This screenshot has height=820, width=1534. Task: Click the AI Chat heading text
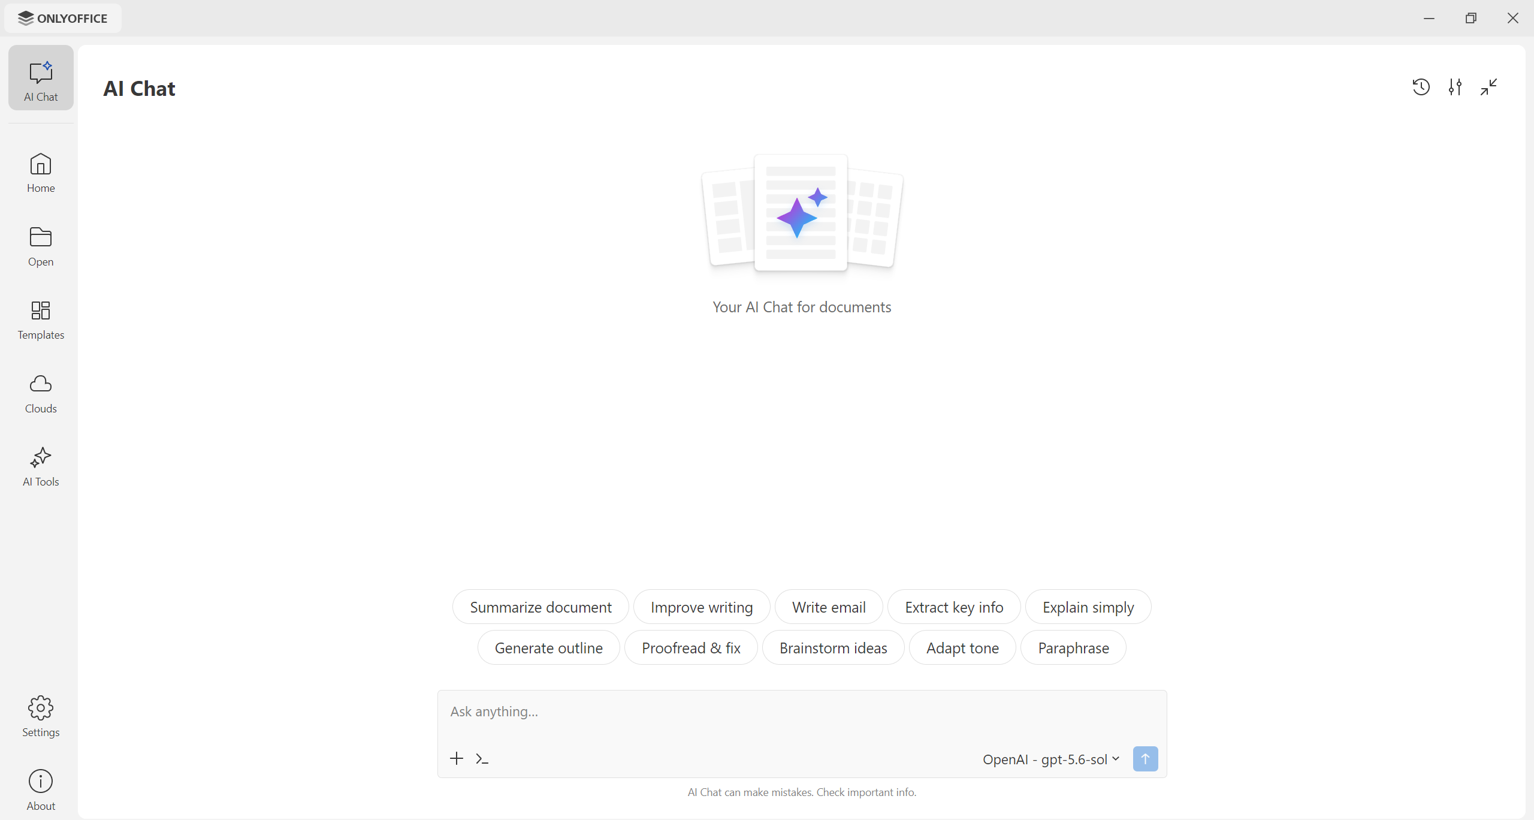point(139,89)
